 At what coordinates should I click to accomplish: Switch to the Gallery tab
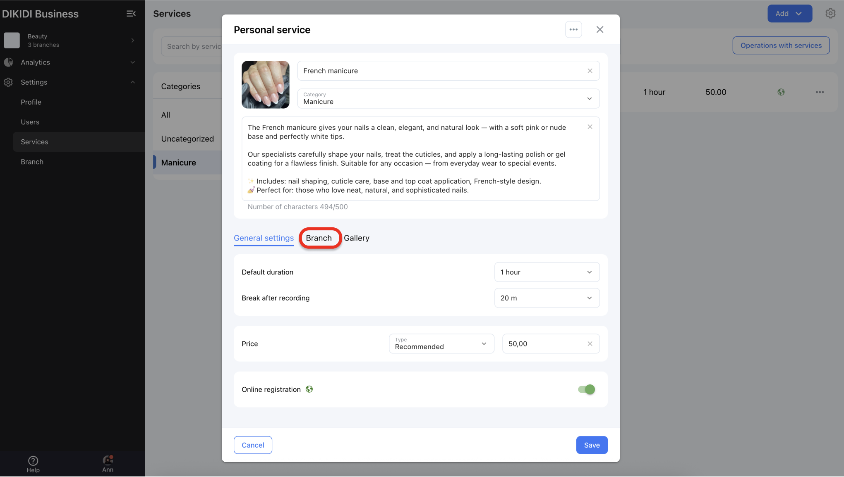coord(356,238)
